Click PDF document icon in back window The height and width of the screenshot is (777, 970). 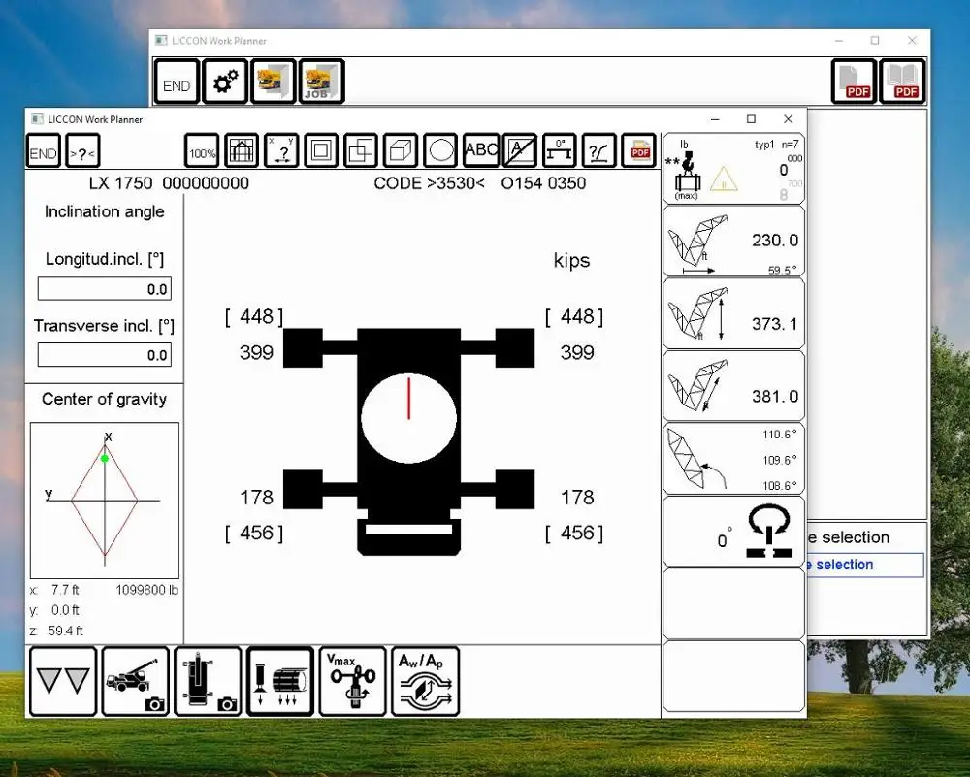point(855,81)
